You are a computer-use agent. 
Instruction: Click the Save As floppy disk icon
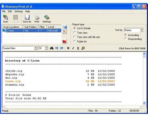click(27, 17)
